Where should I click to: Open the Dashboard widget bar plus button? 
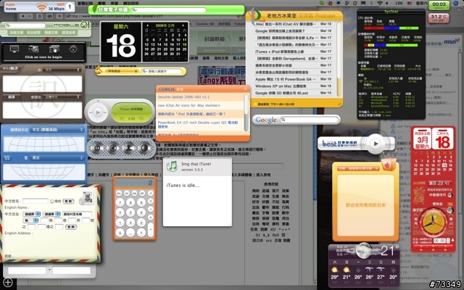[x=8, y=282]
